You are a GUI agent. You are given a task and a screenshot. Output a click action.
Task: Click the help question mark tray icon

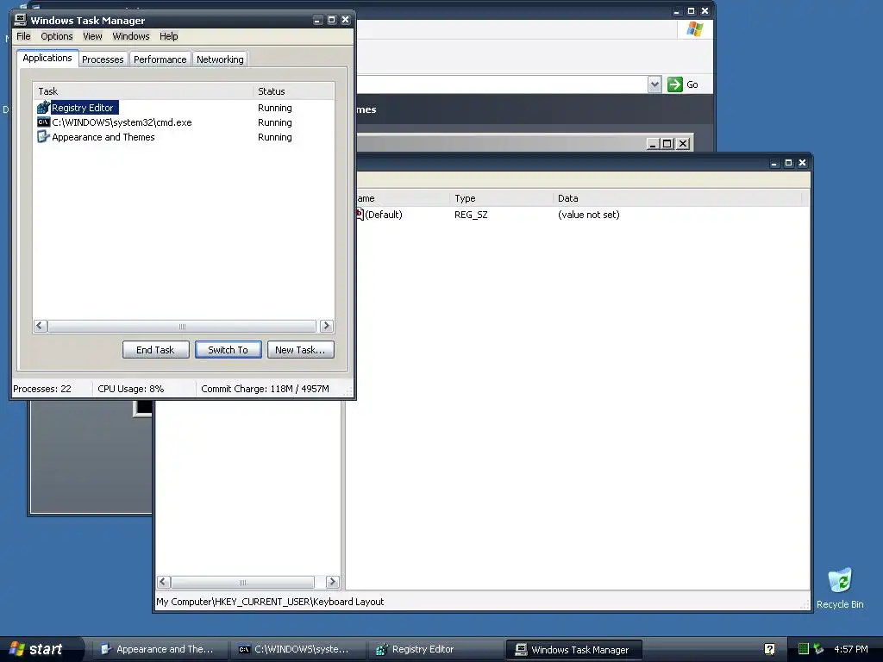click(769, 649)
